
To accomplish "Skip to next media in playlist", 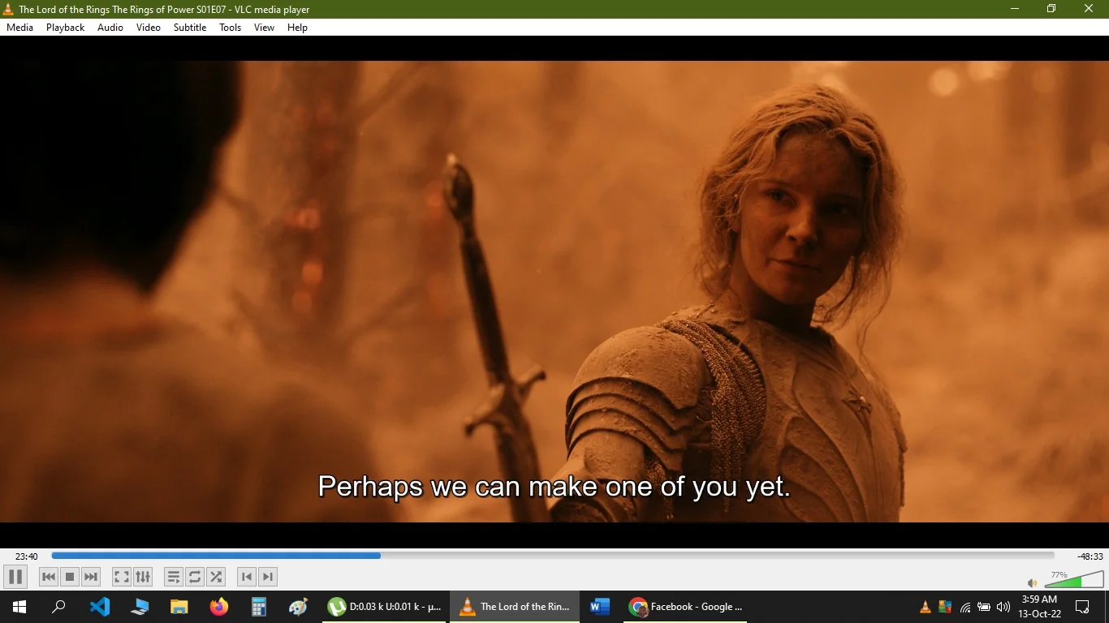I will pos(91,577).
